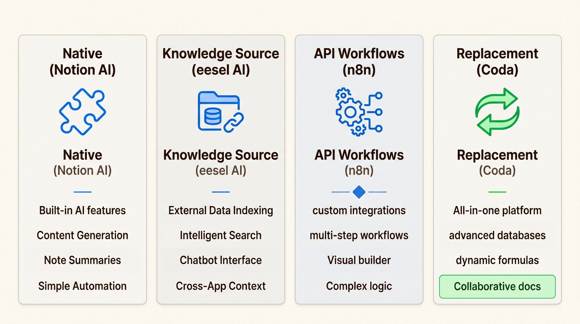580x324 pixels.
Task: Choose Chatbot Interface item
Action: click(x=220, y=260)
